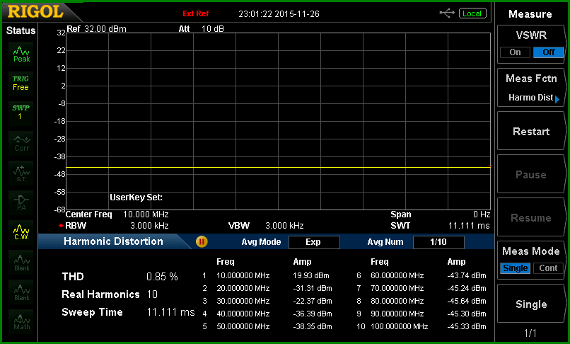Click the dimmed S.T. status icon
This screenshot has width=570, height=344.
coord(21,173)
